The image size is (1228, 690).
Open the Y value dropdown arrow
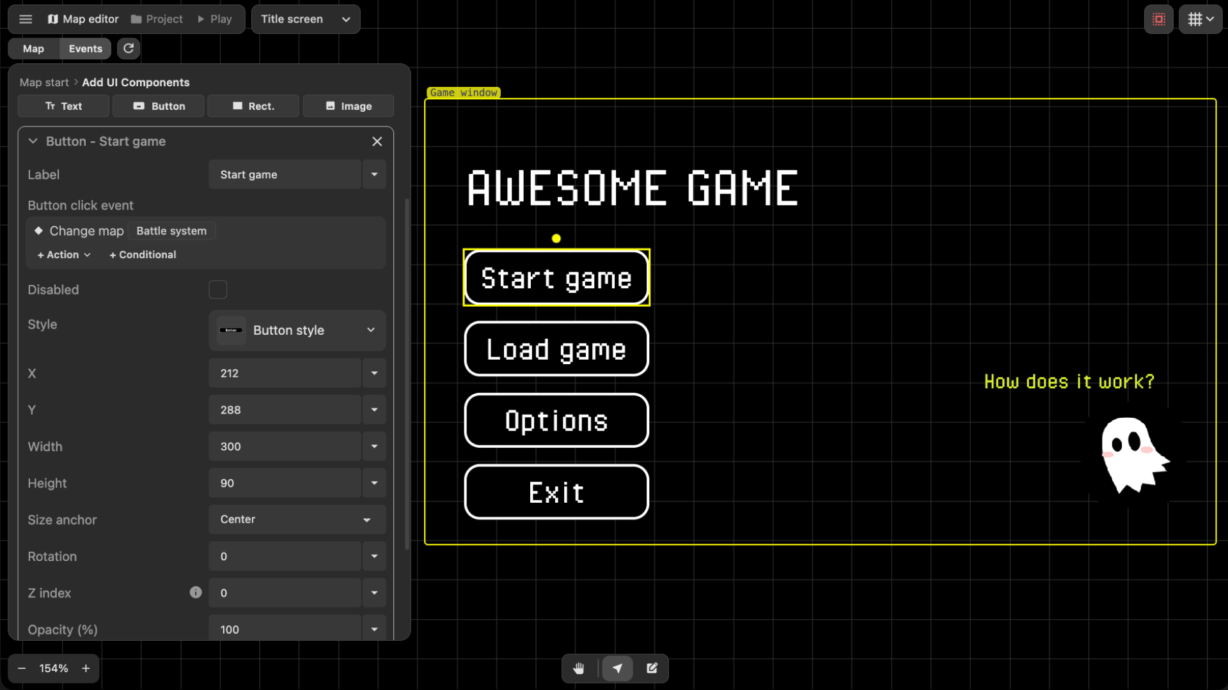tap(374, 410)
